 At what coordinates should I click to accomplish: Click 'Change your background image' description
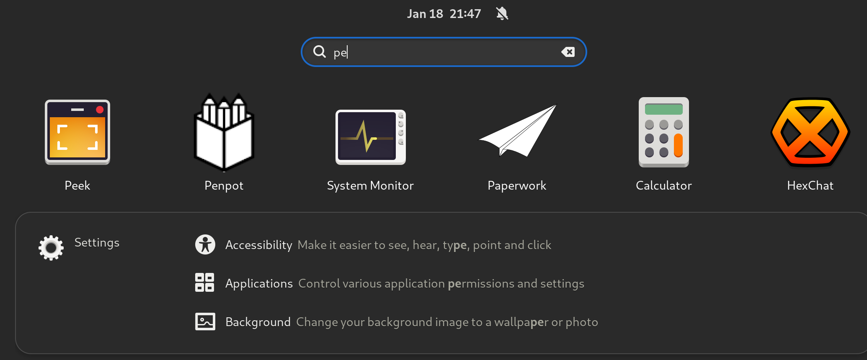pyautogui.click(x=447, y=322)
